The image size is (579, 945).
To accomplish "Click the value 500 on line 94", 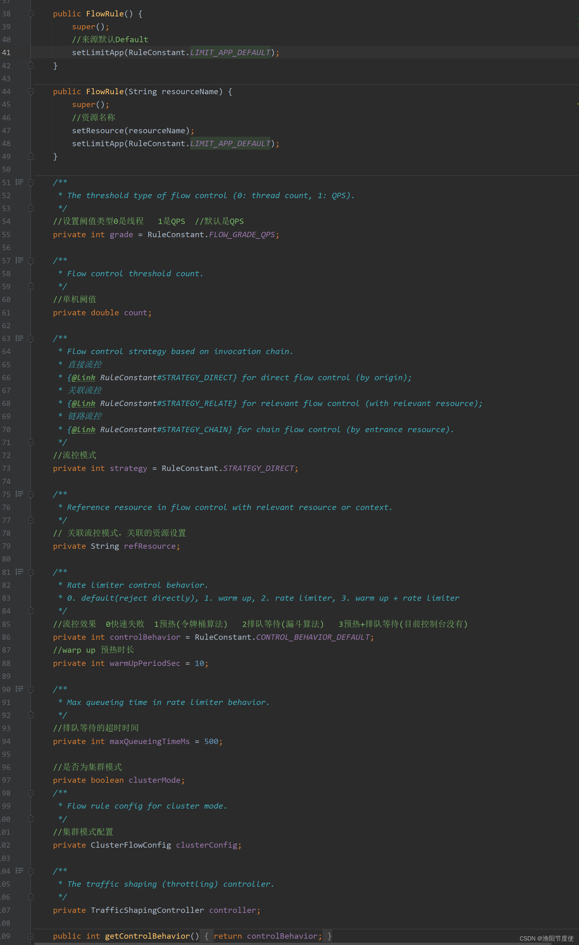I will (x=211, y=741).
